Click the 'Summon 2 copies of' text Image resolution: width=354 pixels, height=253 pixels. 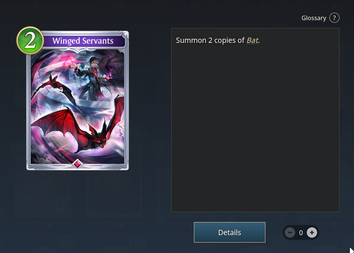(210, 41)
